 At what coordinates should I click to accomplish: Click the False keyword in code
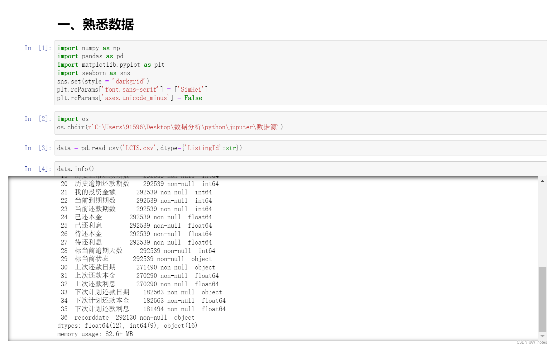click(x=193, y=98)
